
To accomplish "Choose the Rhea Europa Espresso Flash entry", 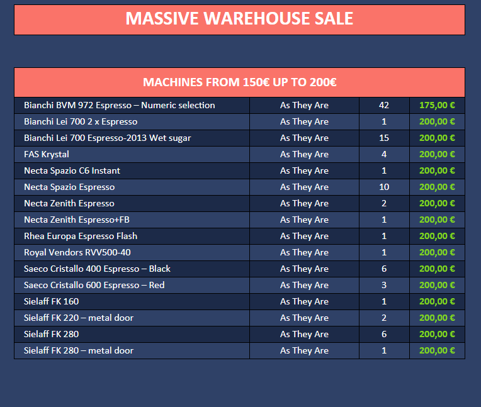I will [81, 236].
